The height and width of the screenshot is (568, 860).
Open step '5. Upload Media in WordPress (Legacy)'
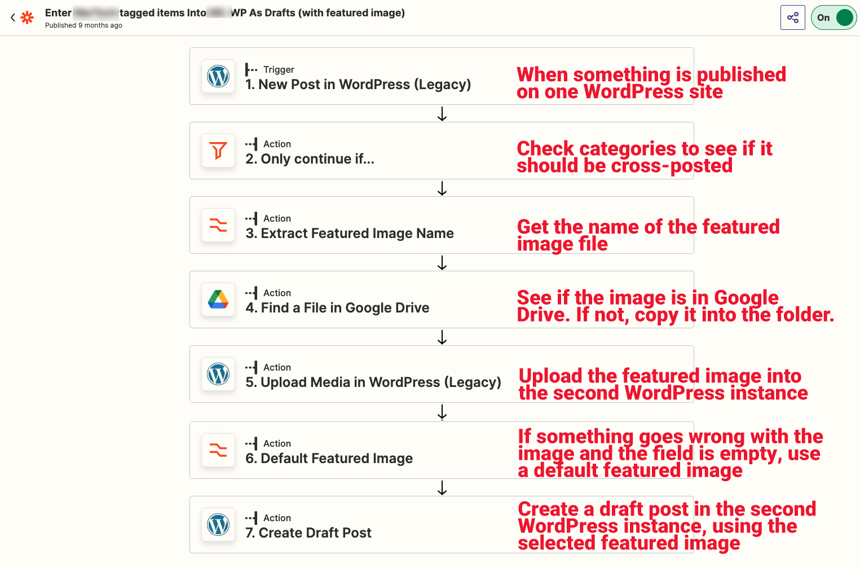[373, 382]
